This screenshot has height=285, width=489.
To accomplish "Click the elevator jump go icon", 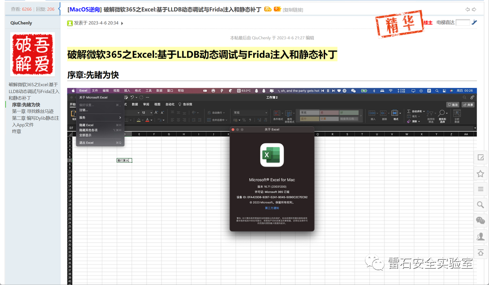I will point(475,22).
